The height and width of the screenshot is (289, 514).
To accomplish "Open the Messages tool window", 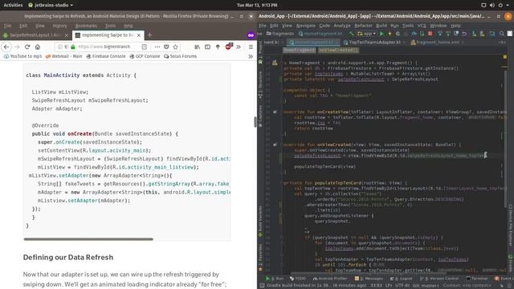I will click(x=369, y=279).
